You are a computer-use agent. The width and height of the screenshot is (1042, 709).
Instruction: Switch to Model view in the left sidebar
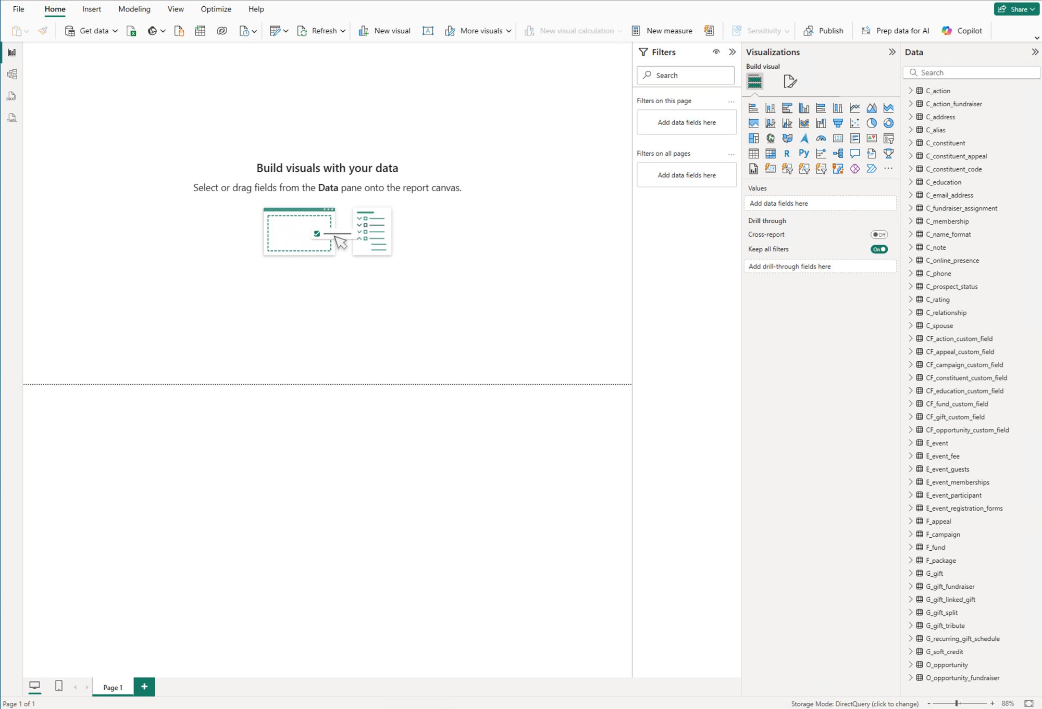click(11, 73)
